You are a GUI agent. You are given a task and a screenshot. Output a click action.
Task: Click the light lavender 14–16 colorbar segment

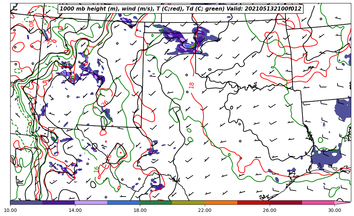(91, 202)
